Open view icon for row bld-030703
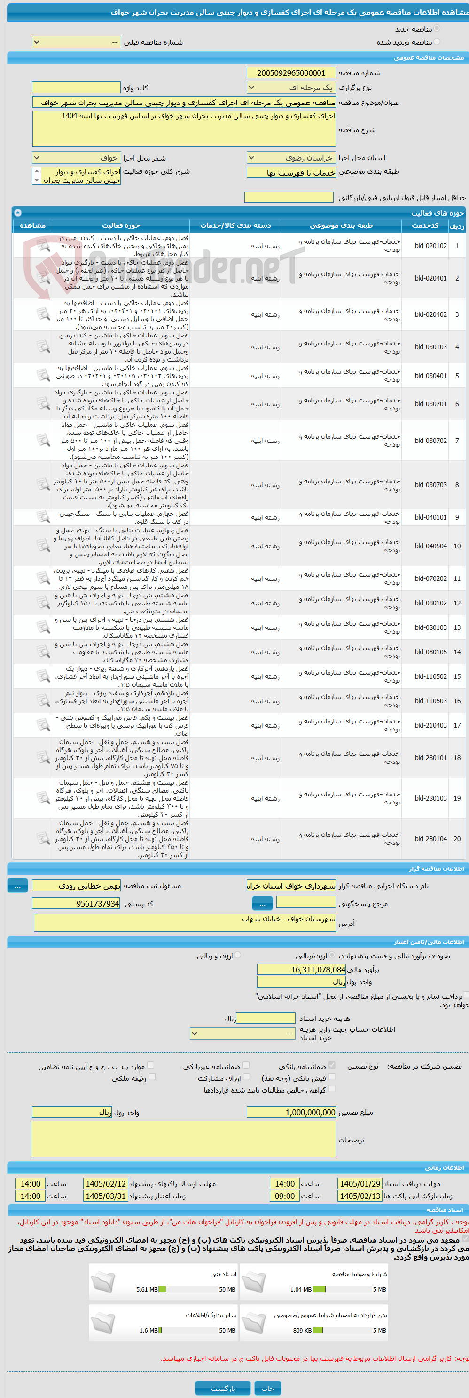 [x=43, y=485]
